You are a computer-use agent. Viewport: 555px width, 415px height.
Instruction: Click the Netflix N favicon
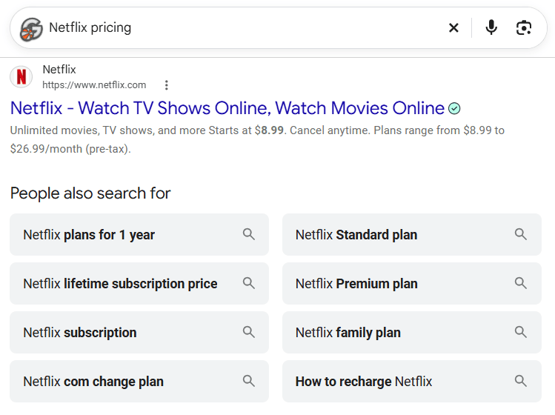[21, 76]
